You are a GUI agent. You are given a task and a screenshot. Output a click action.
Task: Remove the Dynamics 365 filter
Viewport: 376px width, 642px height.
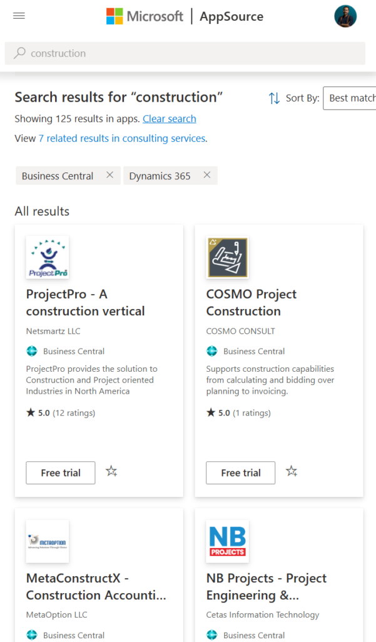[207, 176]
